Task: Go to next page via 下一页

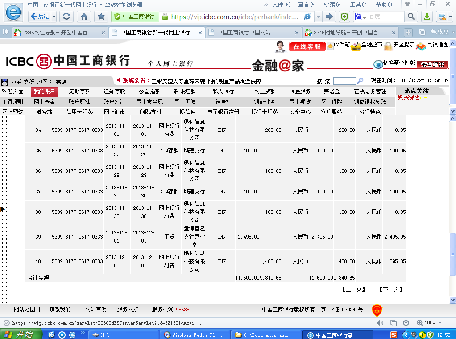Action: pyautogui.click(x=391, y=289)
